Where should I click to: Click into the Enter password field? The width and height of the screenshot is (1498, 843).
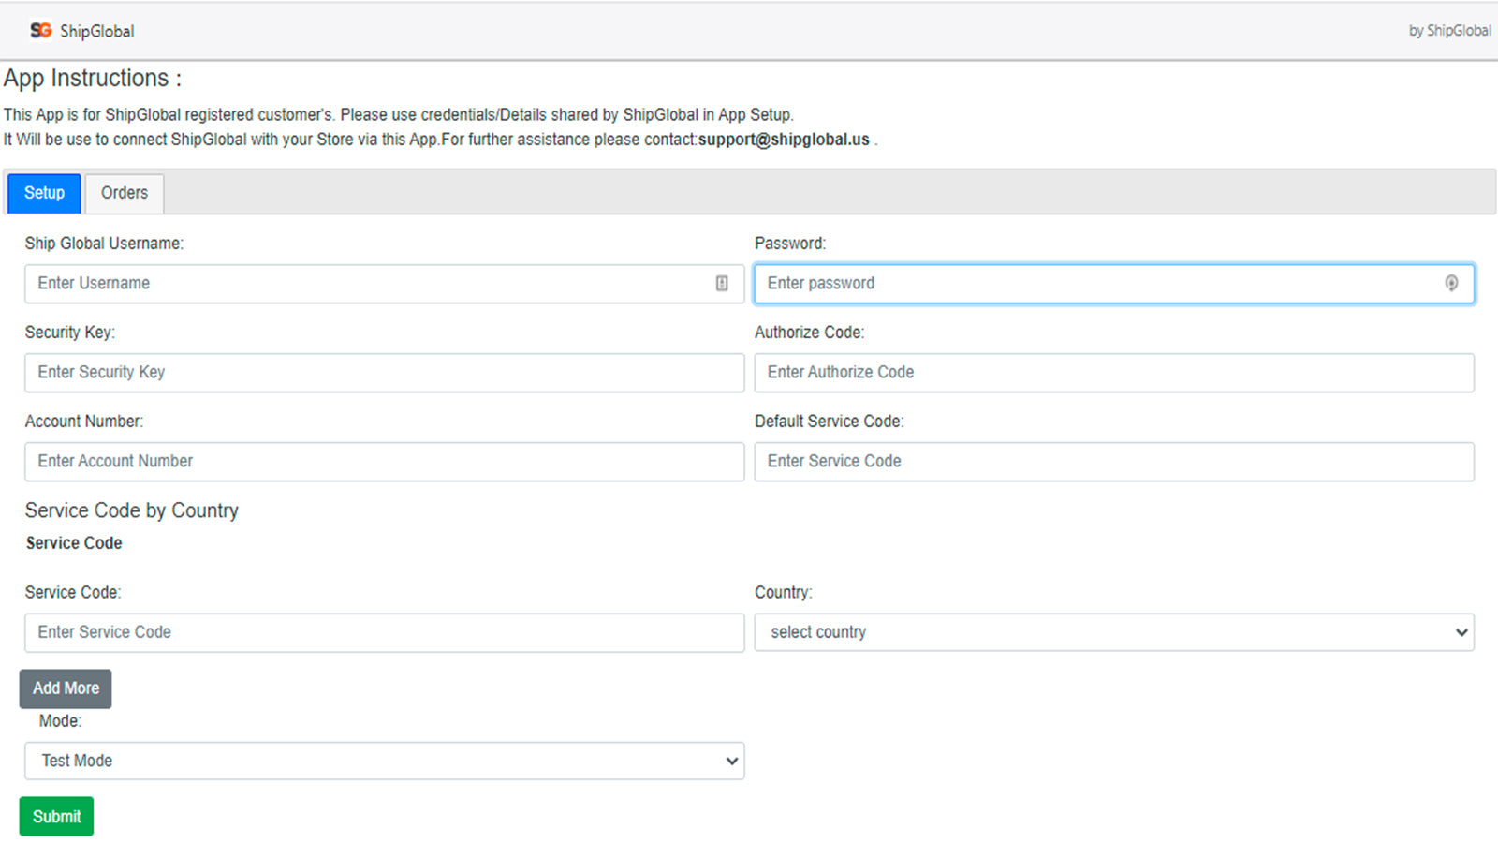point(1114,284)
